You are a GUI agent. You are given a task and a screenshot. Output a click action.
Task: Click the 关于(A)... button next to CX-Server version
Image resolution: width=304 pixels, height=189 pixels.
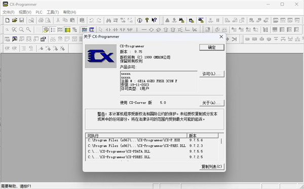[212, 103]
